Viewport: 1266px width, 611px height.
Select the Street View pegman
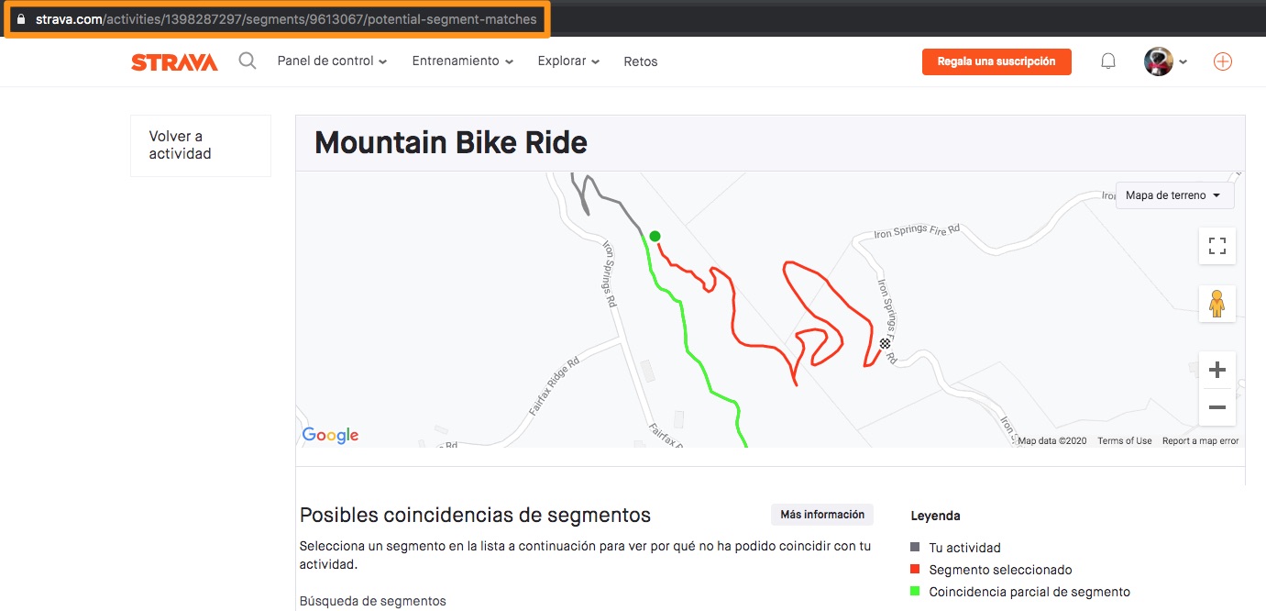point(1217,304)
